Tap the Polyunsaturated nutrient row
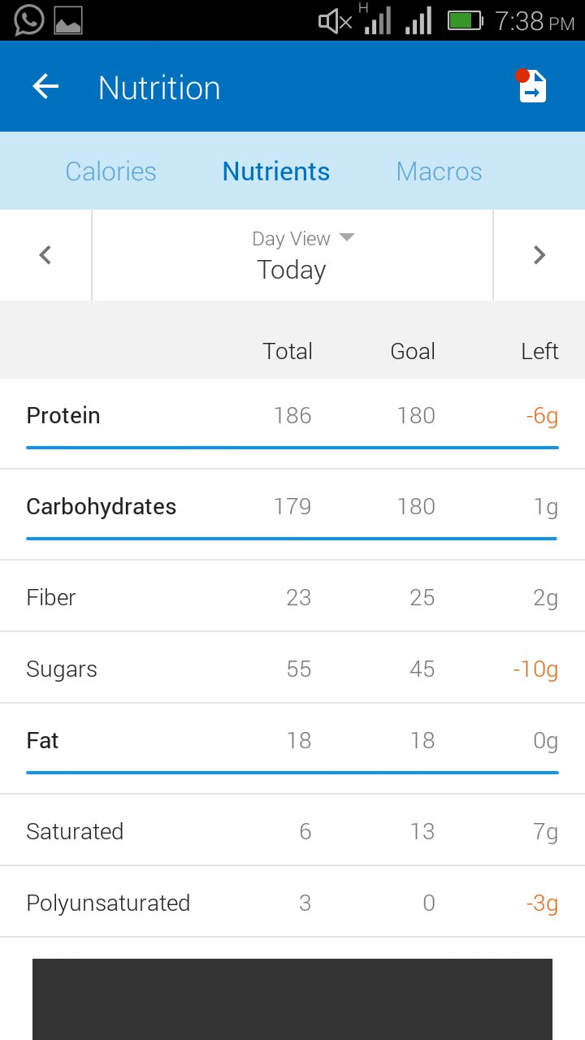Screen dimensions: 585x1040 pyautogui.click(x=292, y=903)
